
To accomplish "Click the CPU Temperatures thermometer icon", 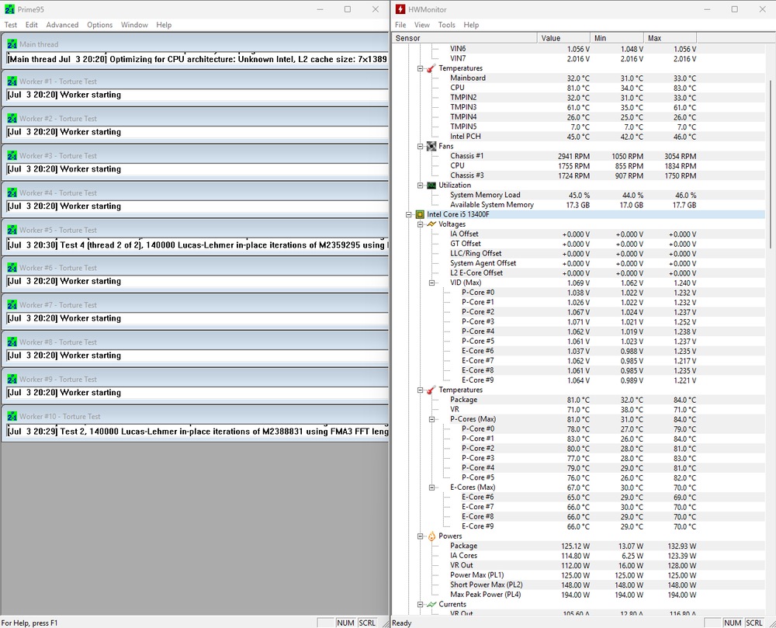I will tap(431, 390).
